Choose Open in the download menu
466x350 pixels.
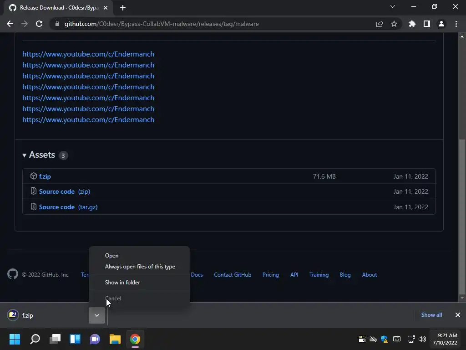[139, 255]
